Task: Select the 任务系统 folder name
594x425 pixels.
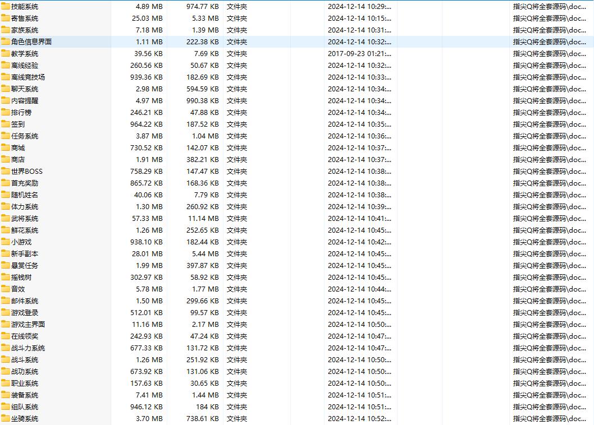Action: pos(25,136)
